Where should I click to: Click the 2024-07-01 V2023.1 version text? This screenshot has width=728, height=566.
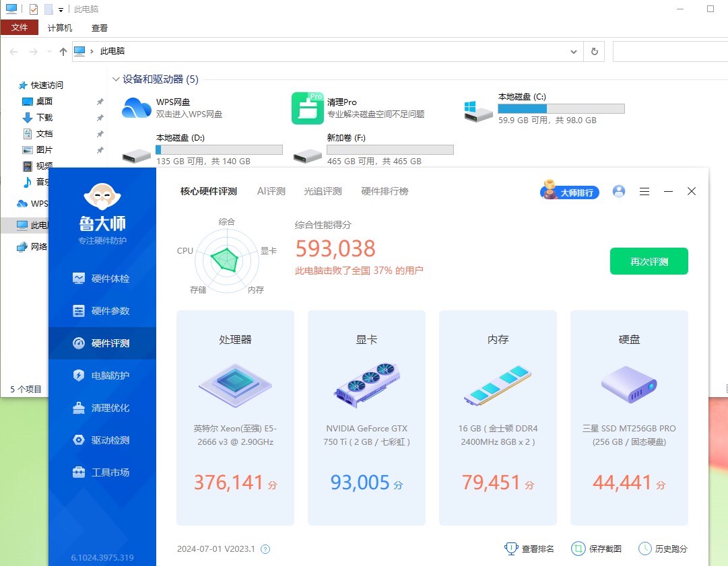point(216,549)
